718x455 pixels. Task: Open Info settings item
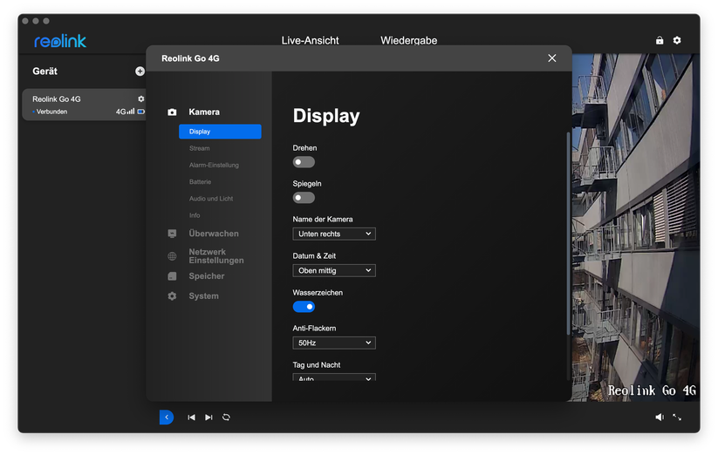pos(195,215)
